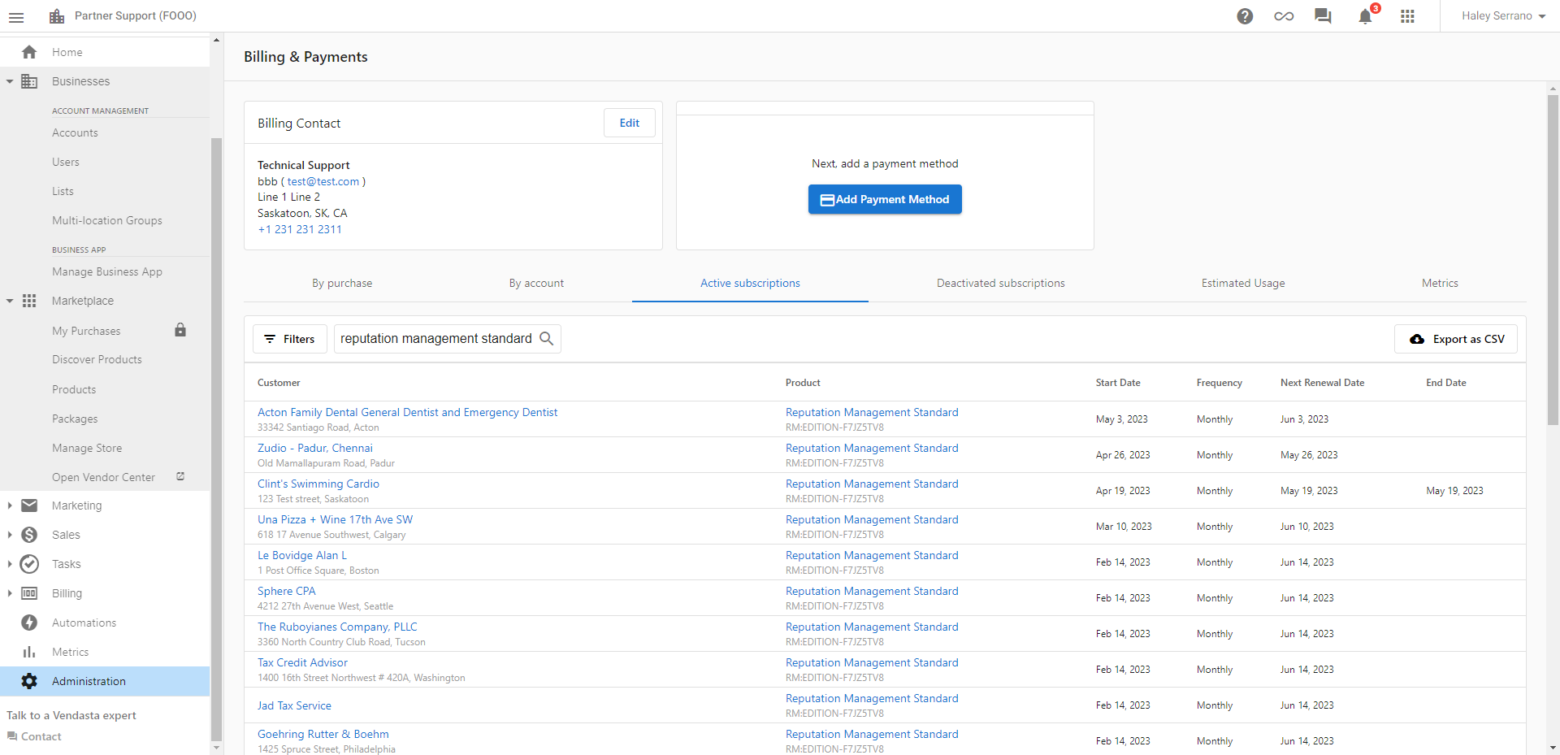Open Users in the sidebar
The width and height of the screenshot is (1560, 755).
click(66, 162)
